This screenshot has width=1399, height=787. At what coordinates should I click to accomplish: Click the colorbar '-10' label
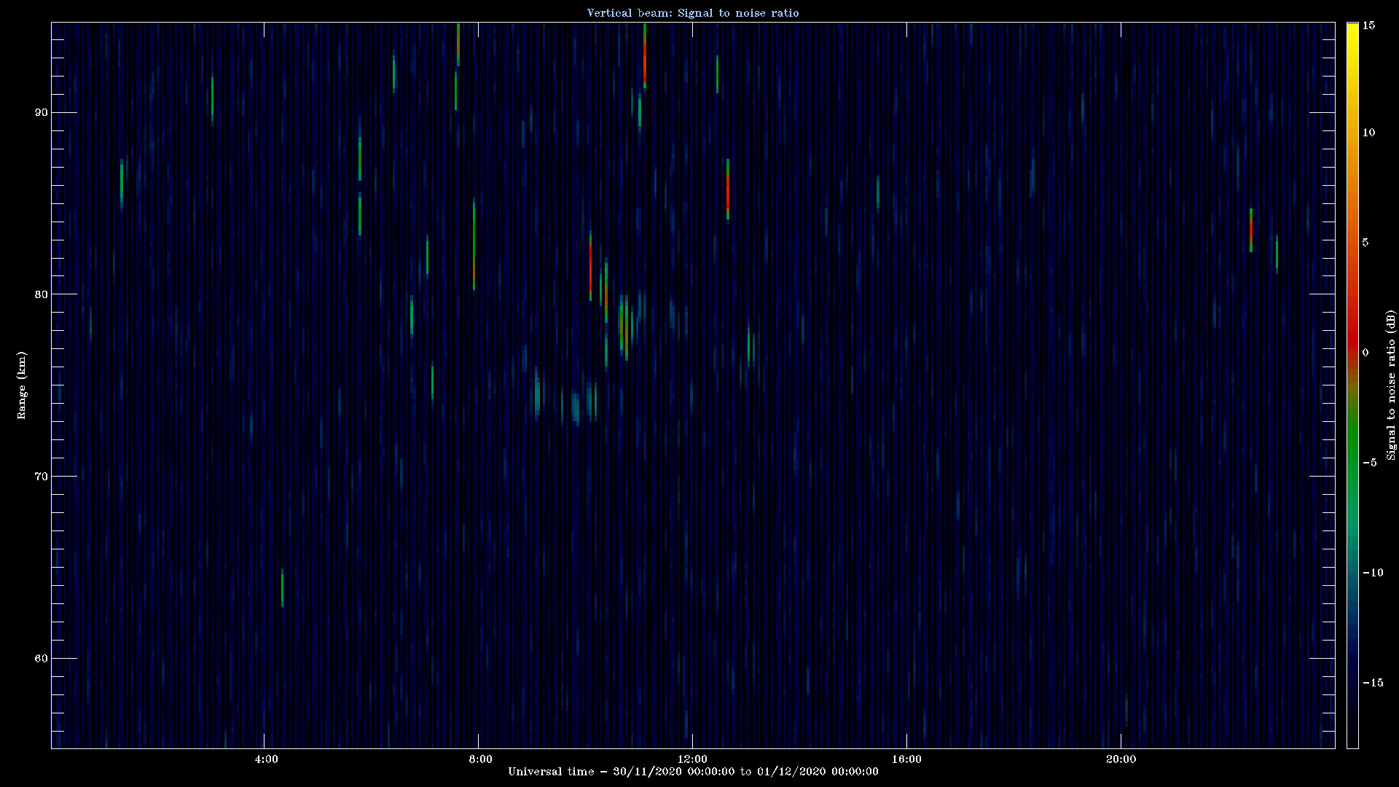tap(1372, 573)
